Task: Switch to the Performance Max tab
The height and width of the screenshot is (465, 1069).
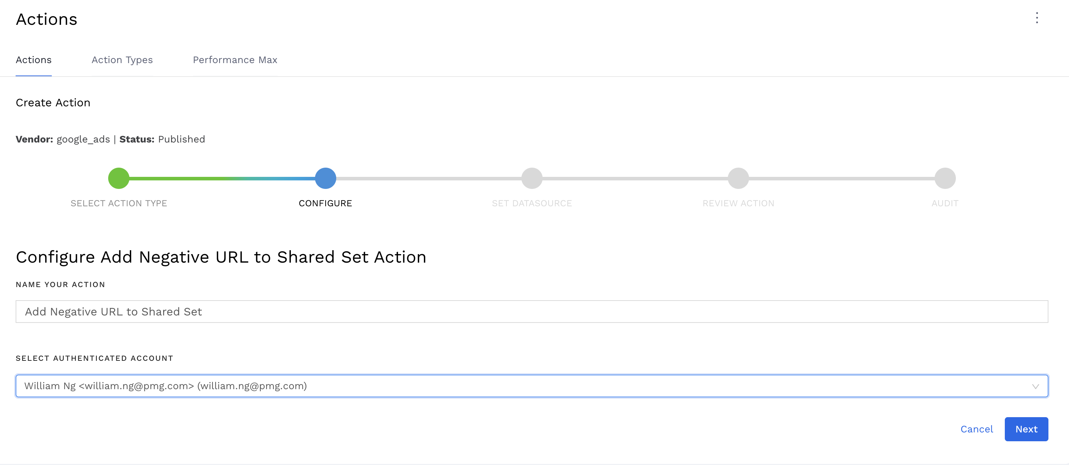Action: (234, 59)
